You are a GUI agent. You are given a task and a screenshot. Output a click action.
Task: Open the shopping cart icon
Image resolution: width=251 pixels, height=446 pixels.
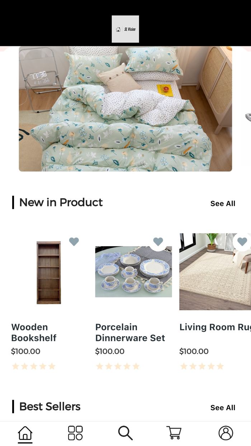174,433
